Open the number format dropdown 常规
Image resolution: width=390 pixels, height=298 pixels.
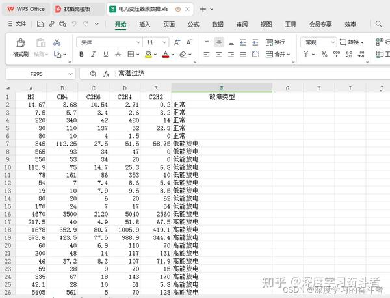pos(333,42)
